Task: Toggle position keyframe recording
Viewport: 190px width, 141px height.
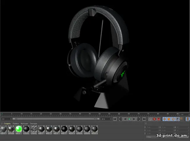Action: [165, 119]
